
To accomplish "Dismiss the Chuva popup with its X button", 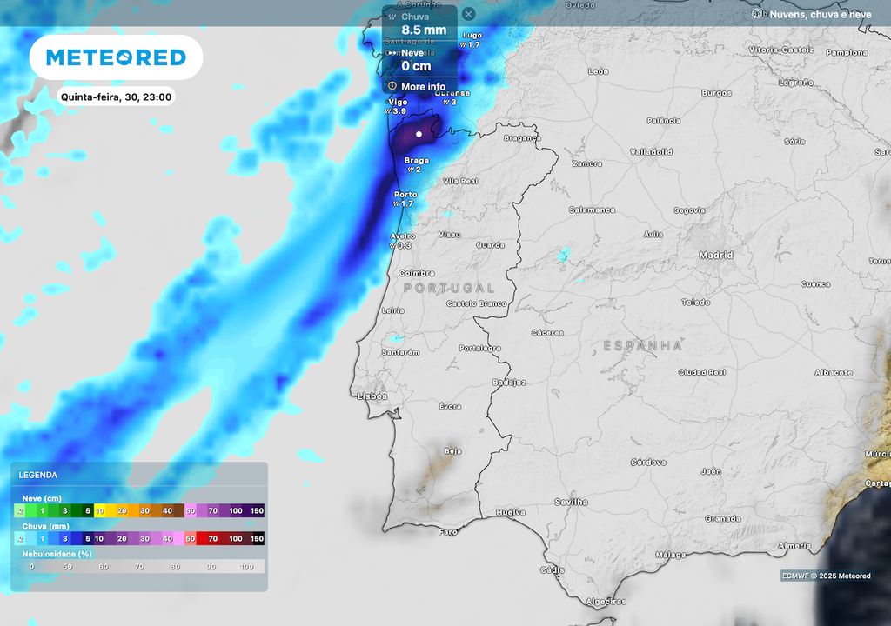I will [x=468, y=14].
